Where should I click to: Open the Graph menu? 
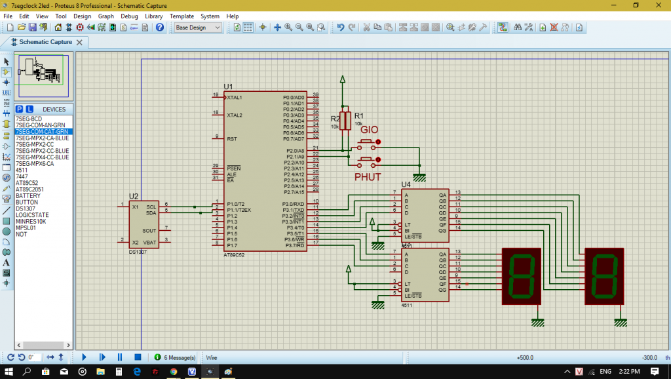105,16
